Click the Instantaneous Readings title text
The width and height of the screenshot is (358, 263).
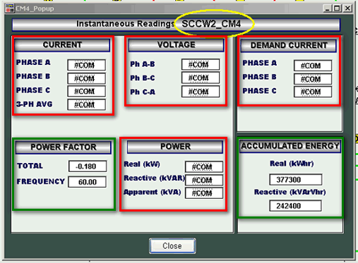125,24
